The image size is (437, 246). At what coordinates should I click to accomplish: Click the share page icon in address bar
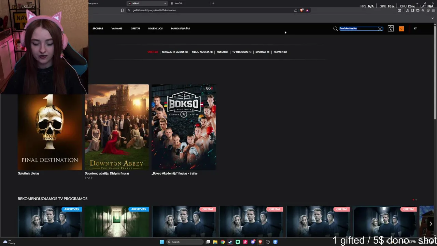(x=295, y=10)
